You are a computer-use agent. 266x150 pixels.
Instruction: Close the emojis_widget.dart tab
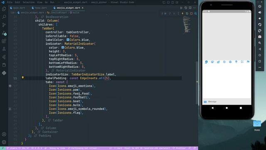click(x=83, y=8)
